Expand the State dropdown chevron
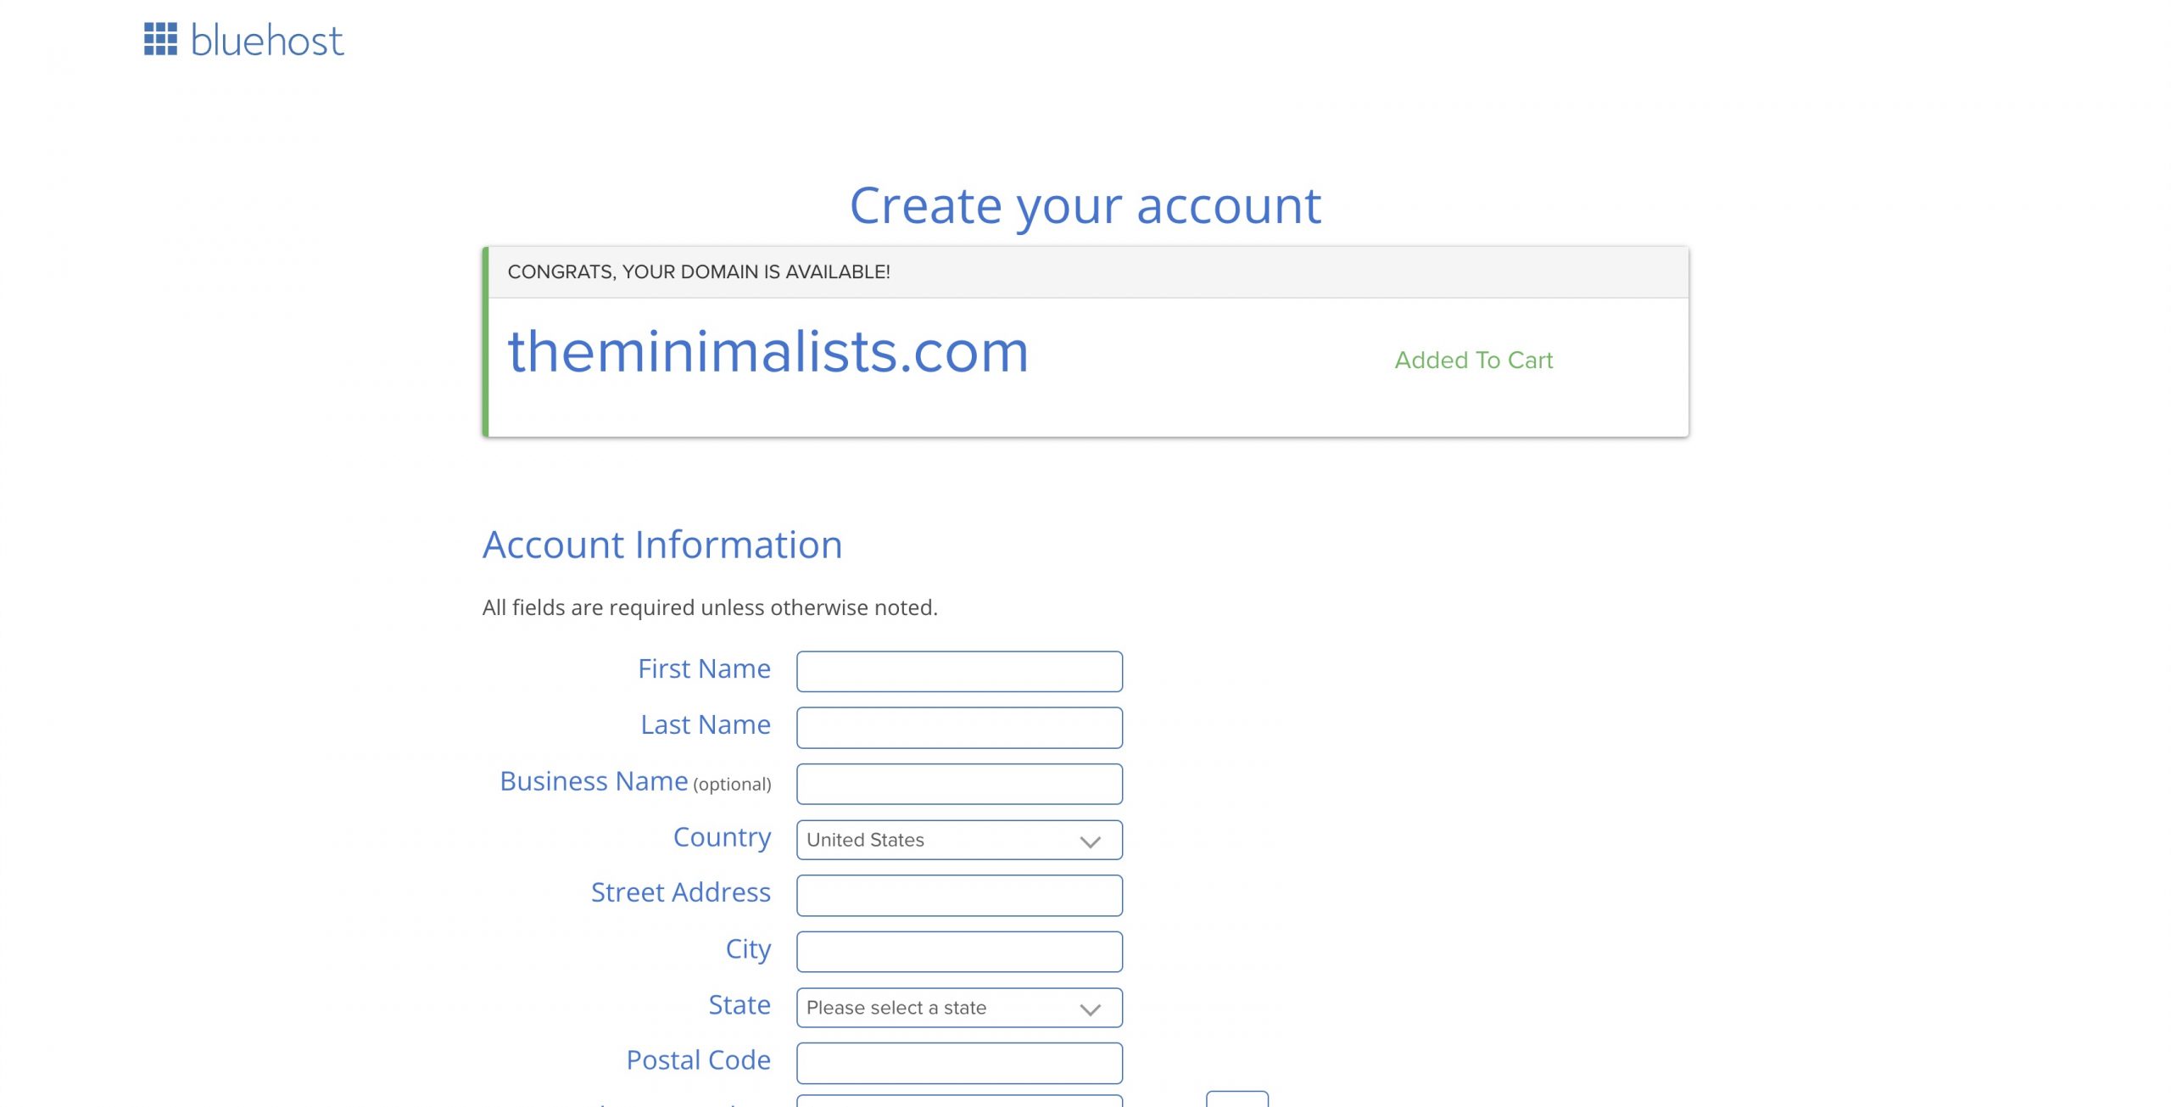The image size is (2171, 1107). point(1090,1009)
